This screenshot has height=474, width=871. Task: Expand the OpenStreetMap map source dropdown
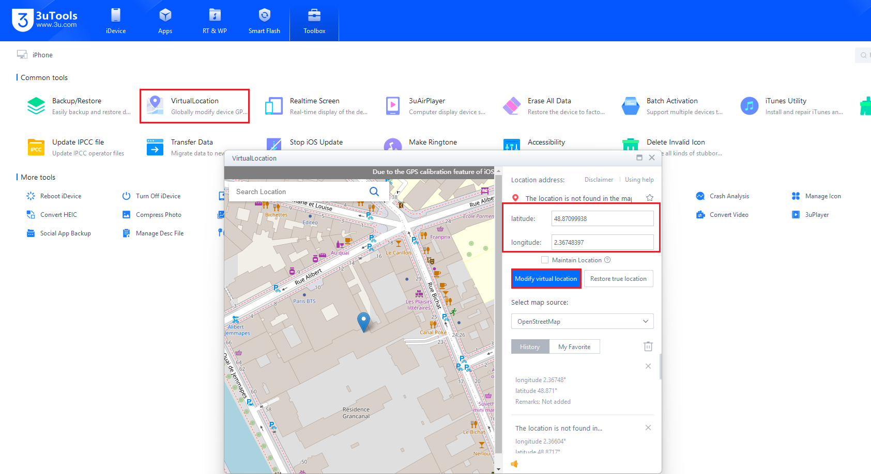point(582,321)
